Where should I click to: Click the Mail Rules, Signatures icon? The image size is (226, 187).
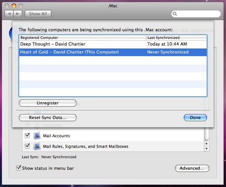coord(37,146)
